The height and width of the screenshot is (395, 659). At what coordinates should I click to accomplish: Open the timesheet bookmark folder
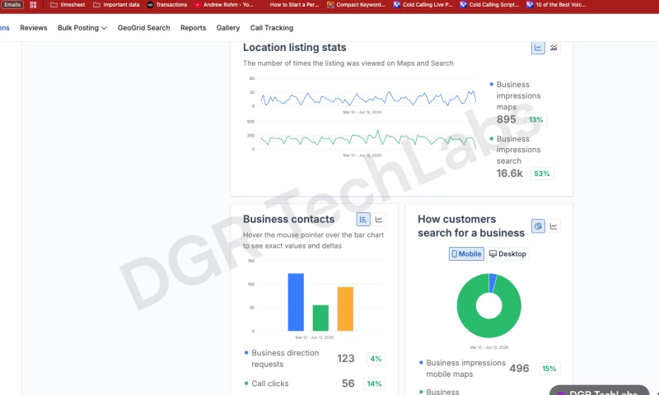click(68, 5)
